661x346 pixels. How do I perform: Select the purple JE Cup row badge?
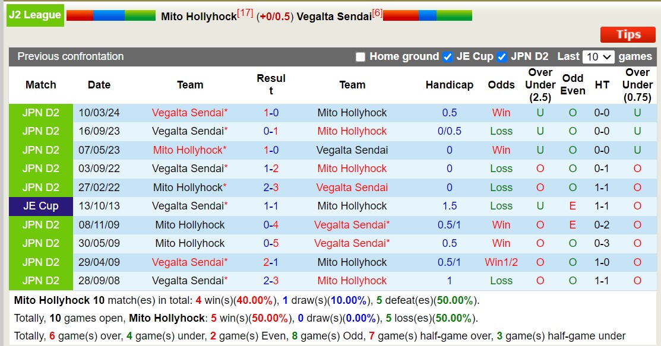pyautogui.click(x=40, y=206)
